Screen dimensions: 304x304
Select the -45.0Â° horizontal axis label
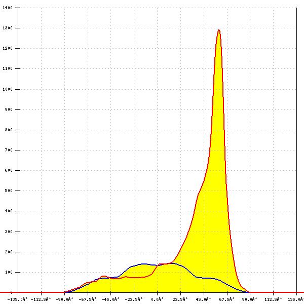click(110, 299)
